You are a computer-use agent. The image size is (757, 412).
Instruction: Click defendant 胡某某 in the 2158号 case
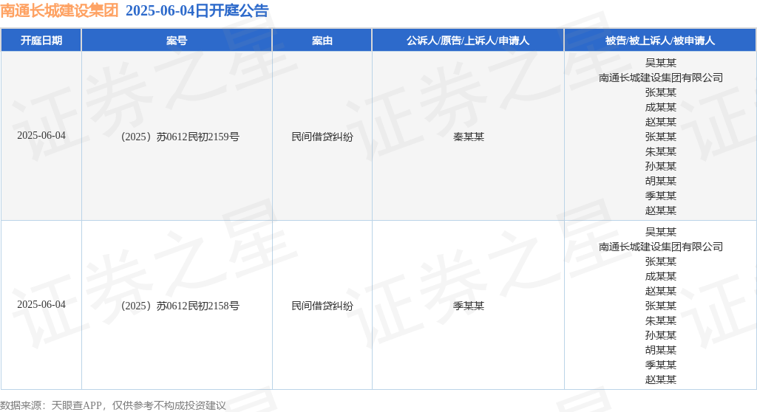coord(660,350)
